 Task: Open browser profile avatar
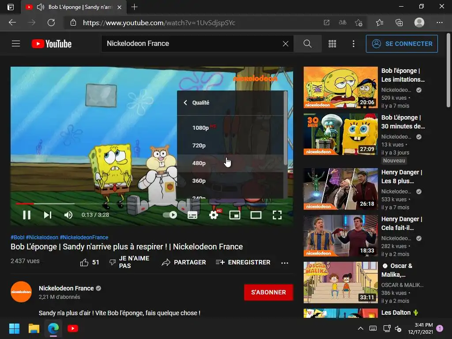pos(419,23)
